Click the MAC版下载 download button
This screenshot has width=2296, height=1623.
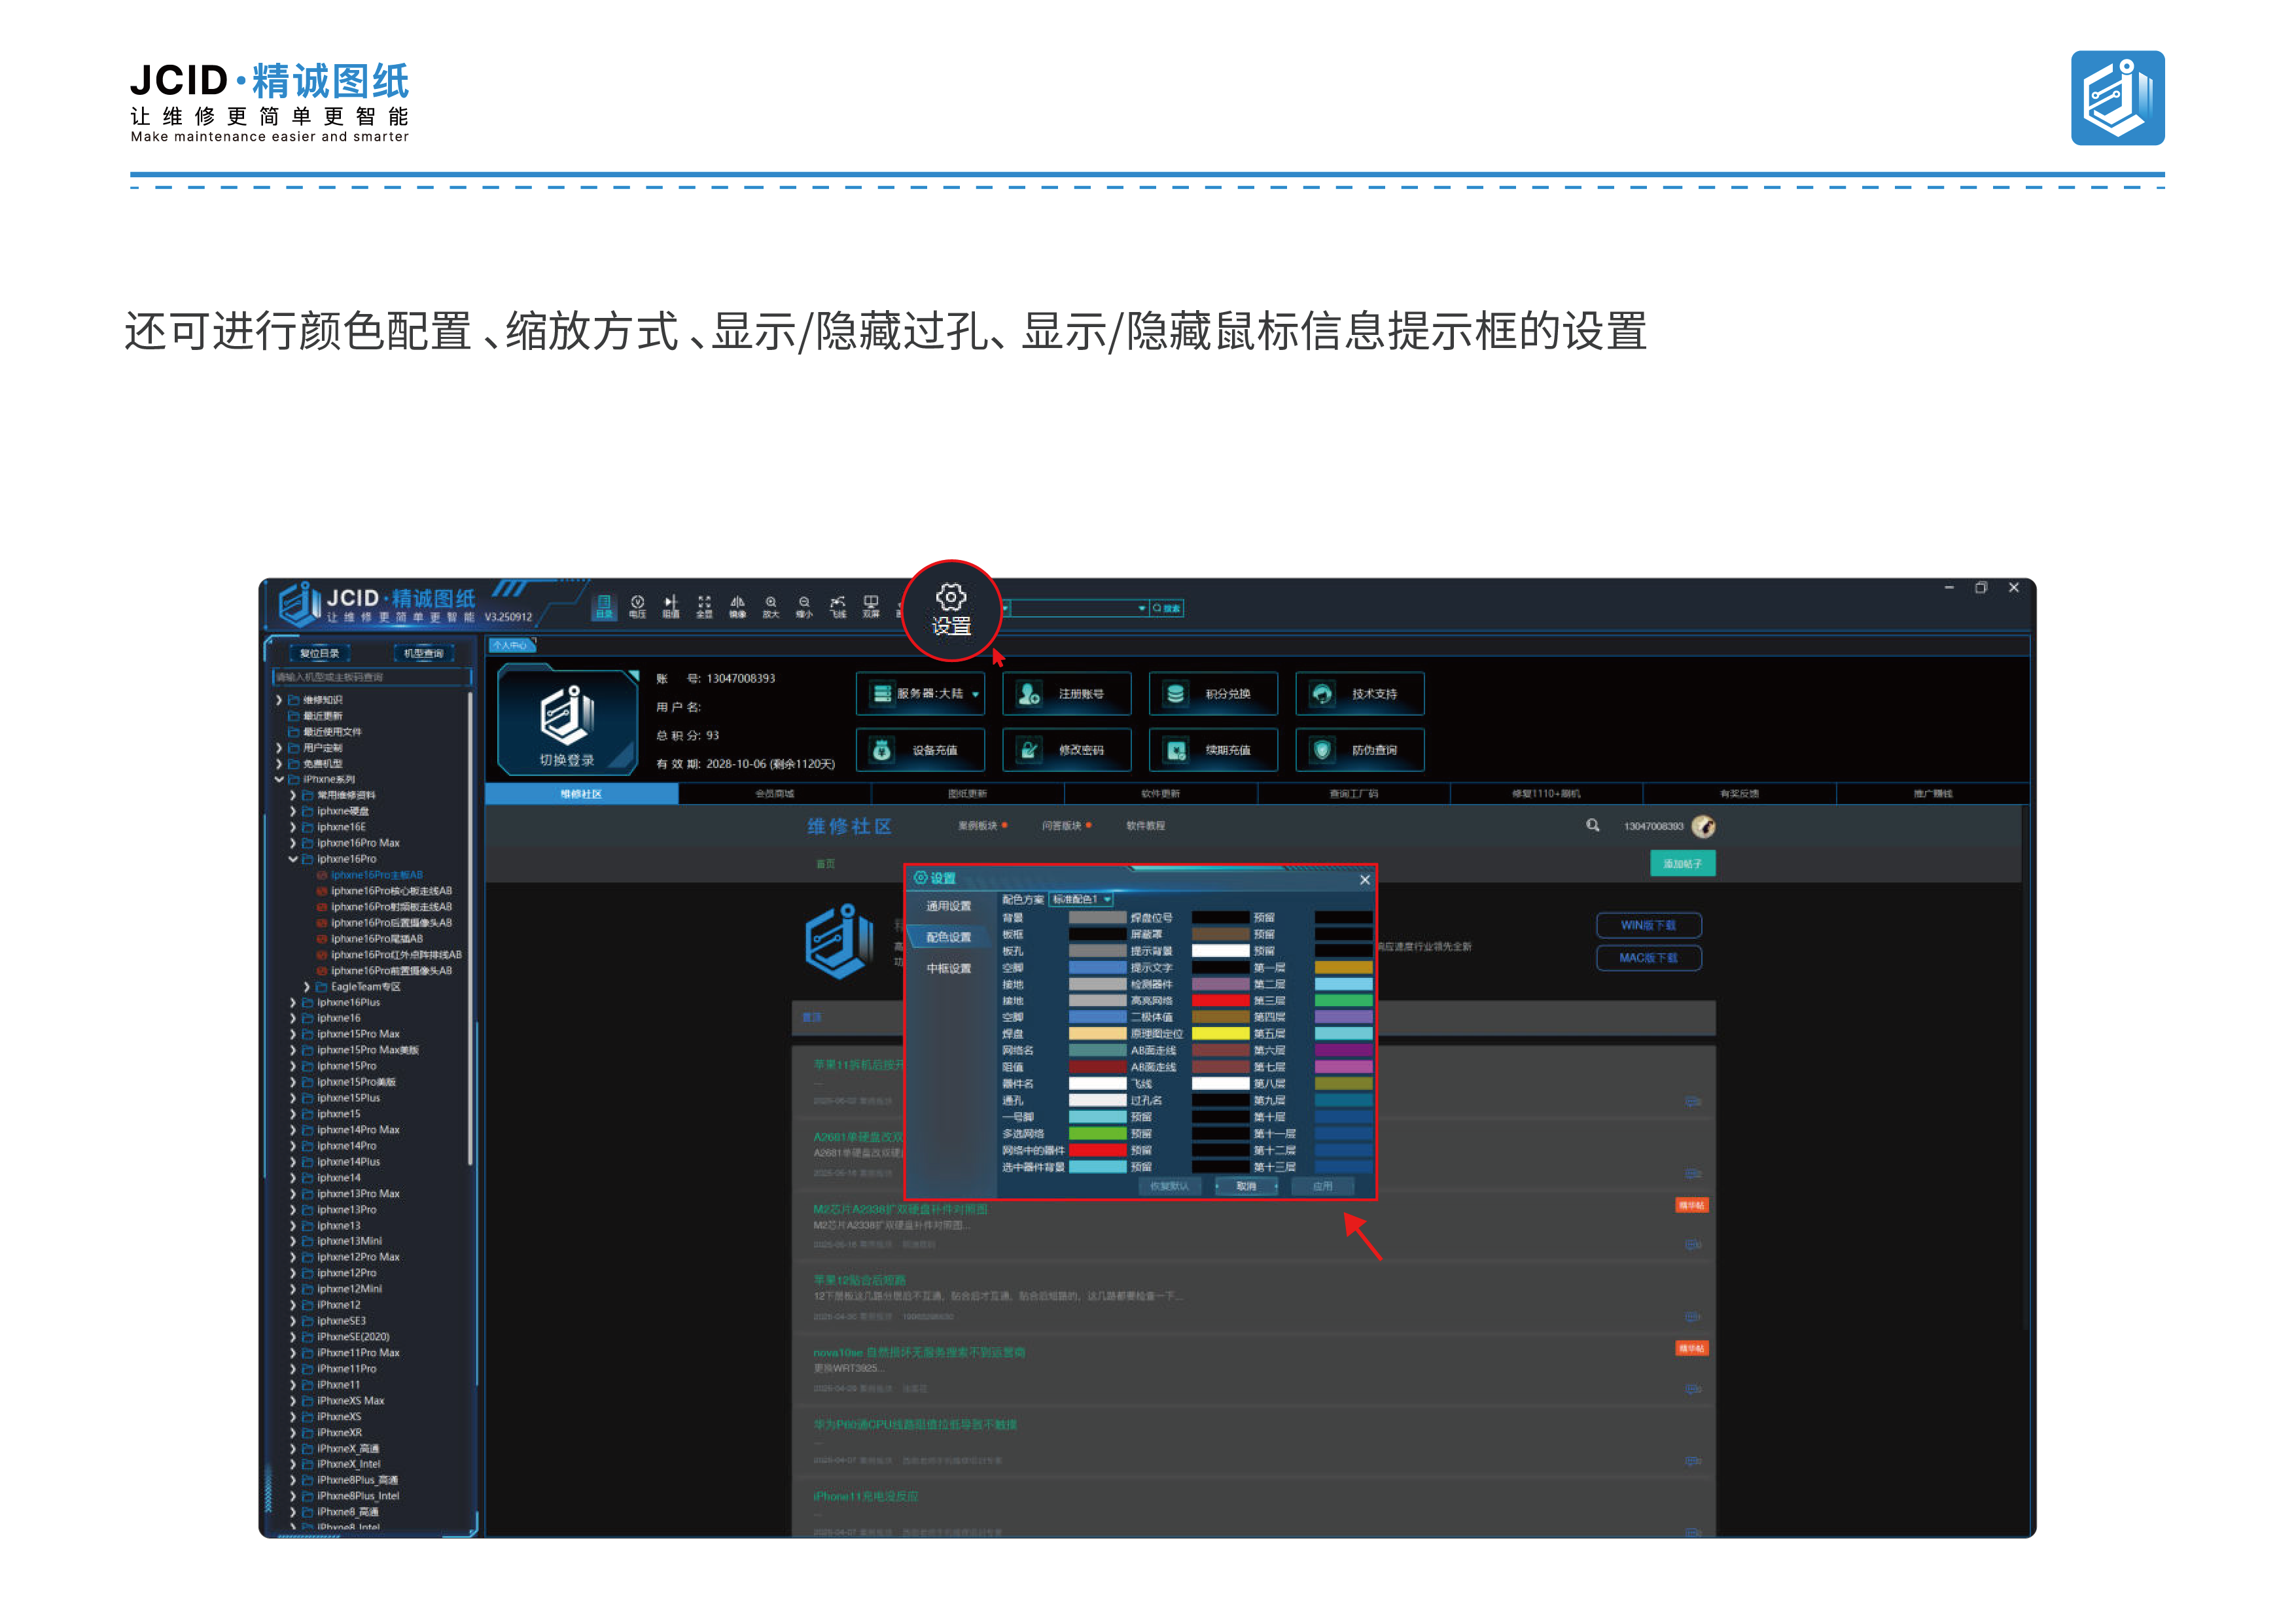point(1648,958)
